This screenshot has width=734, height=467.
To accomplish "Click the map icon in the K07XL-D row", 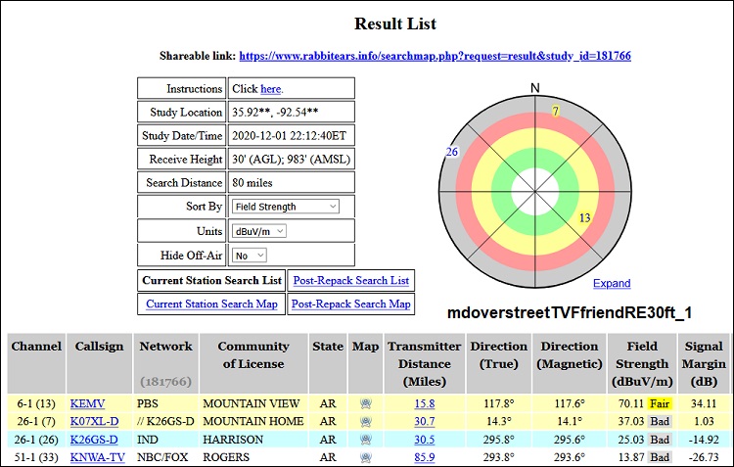I will click(x=365, y=421).
